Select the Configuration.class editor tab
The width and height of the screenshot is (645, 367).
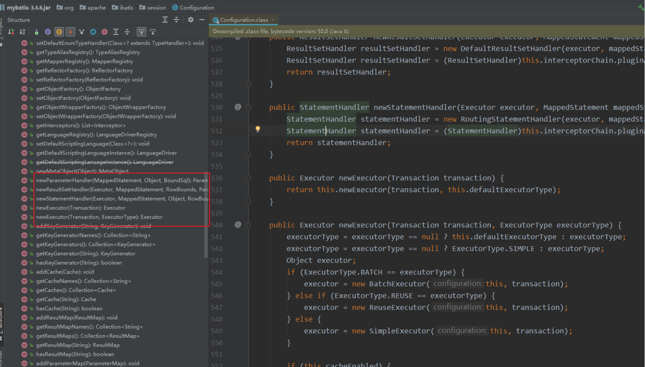coord(243,20)
